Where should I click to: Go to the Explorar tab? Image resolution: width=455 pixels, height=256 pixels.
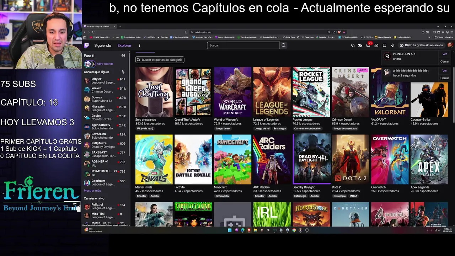(x=124, y=46)
